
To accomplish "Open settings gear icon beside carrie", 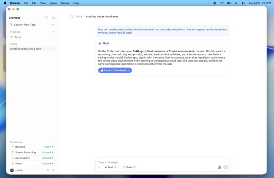I will (x=53, y=170).
